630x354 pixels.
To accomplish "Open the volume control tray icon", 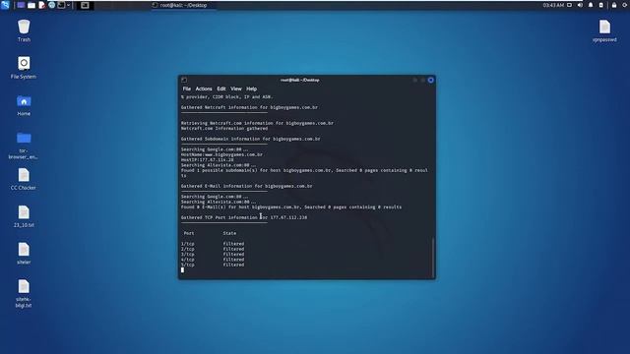I will [x=580, y=5].
